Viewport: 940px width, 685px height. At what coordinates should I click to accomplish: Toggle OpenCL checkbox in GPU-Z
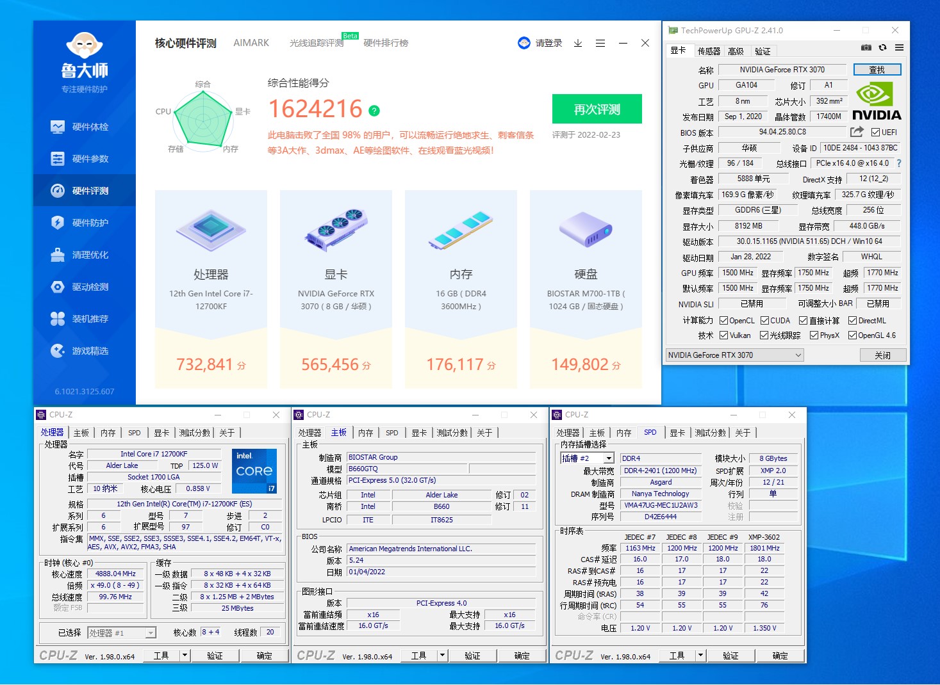pyautogui.click(x=723, y=321)
